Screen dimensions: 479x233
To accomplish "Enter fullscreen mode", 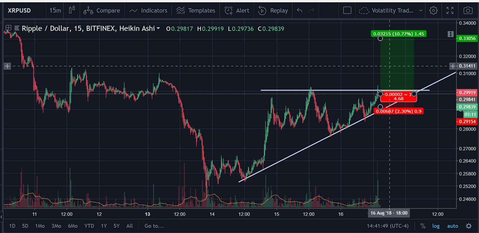I will tap(450, 10).
